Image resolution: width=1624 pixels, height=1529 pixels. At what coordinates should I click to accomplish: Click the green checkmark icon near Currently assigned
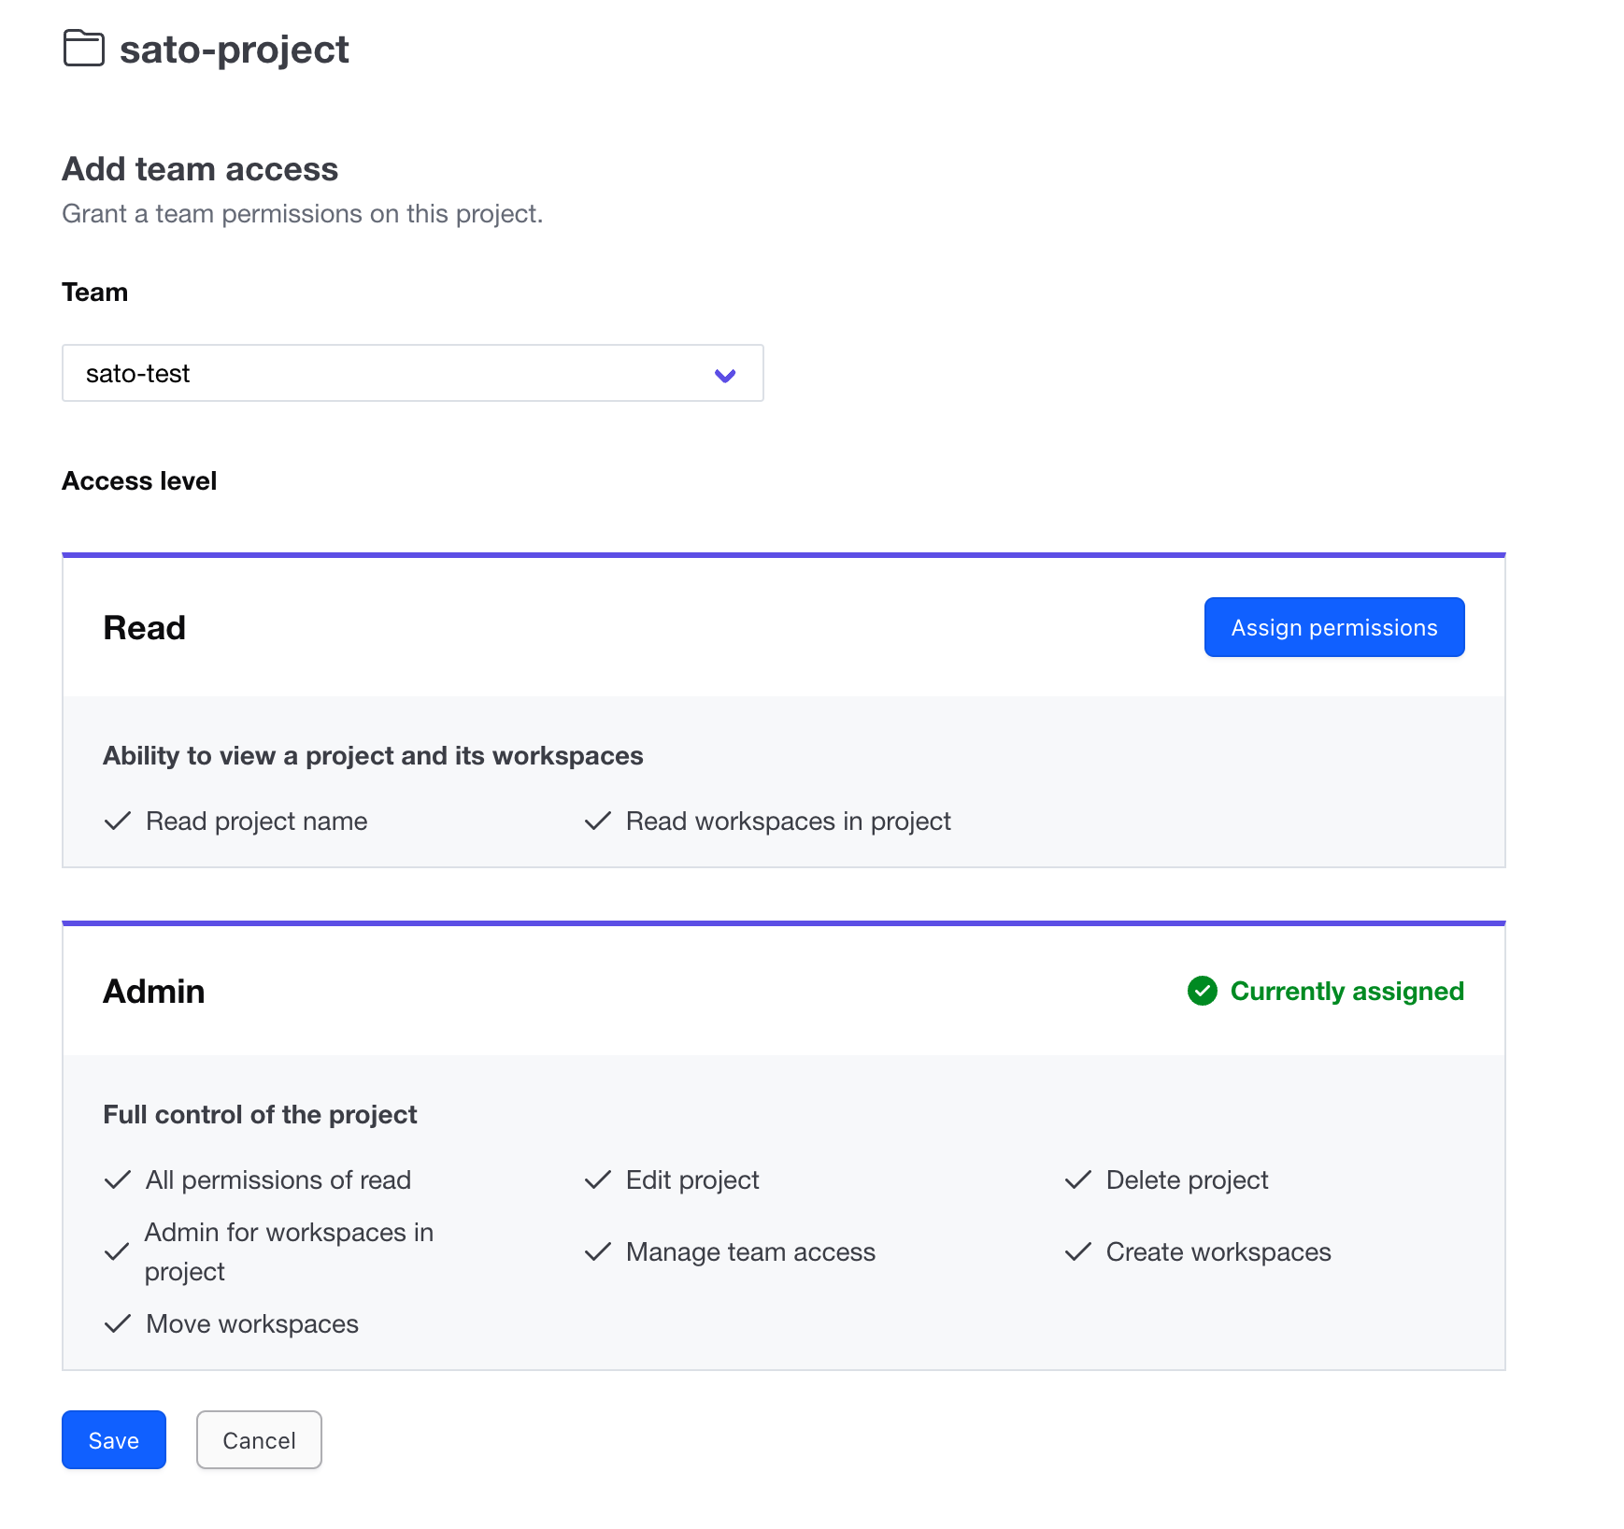pos(1203,991)
